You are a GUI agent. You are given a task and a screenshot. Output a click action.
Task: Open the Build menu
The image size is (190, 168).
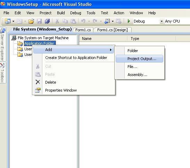(61, 13)
